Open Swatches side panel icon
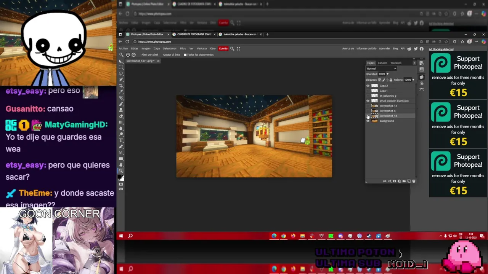 click(422, 70)
